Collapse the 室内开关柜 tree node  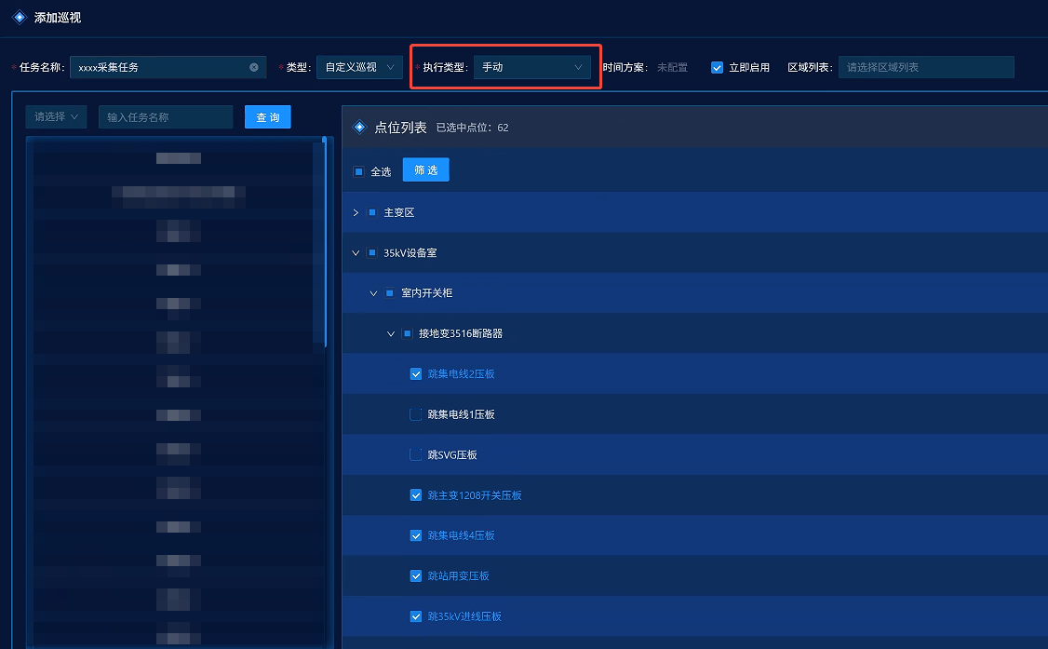point(373,293)
